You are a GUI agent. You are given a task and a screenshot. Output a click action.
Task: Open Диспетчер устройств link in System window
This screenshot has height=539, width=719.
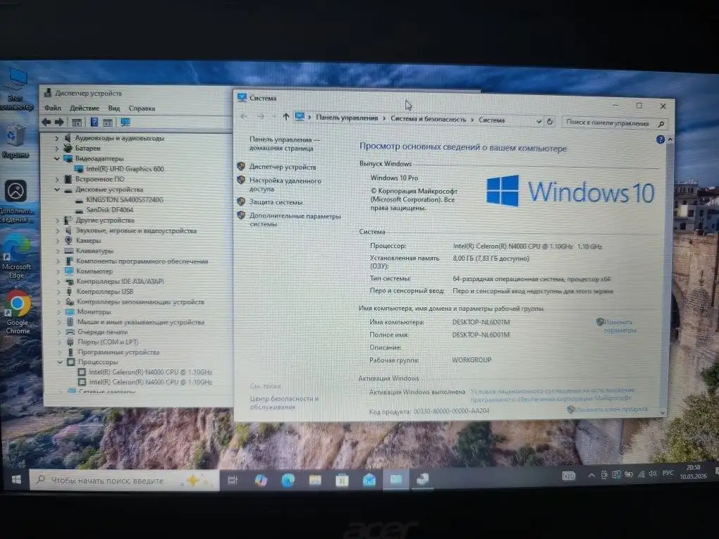pos(283,167)
